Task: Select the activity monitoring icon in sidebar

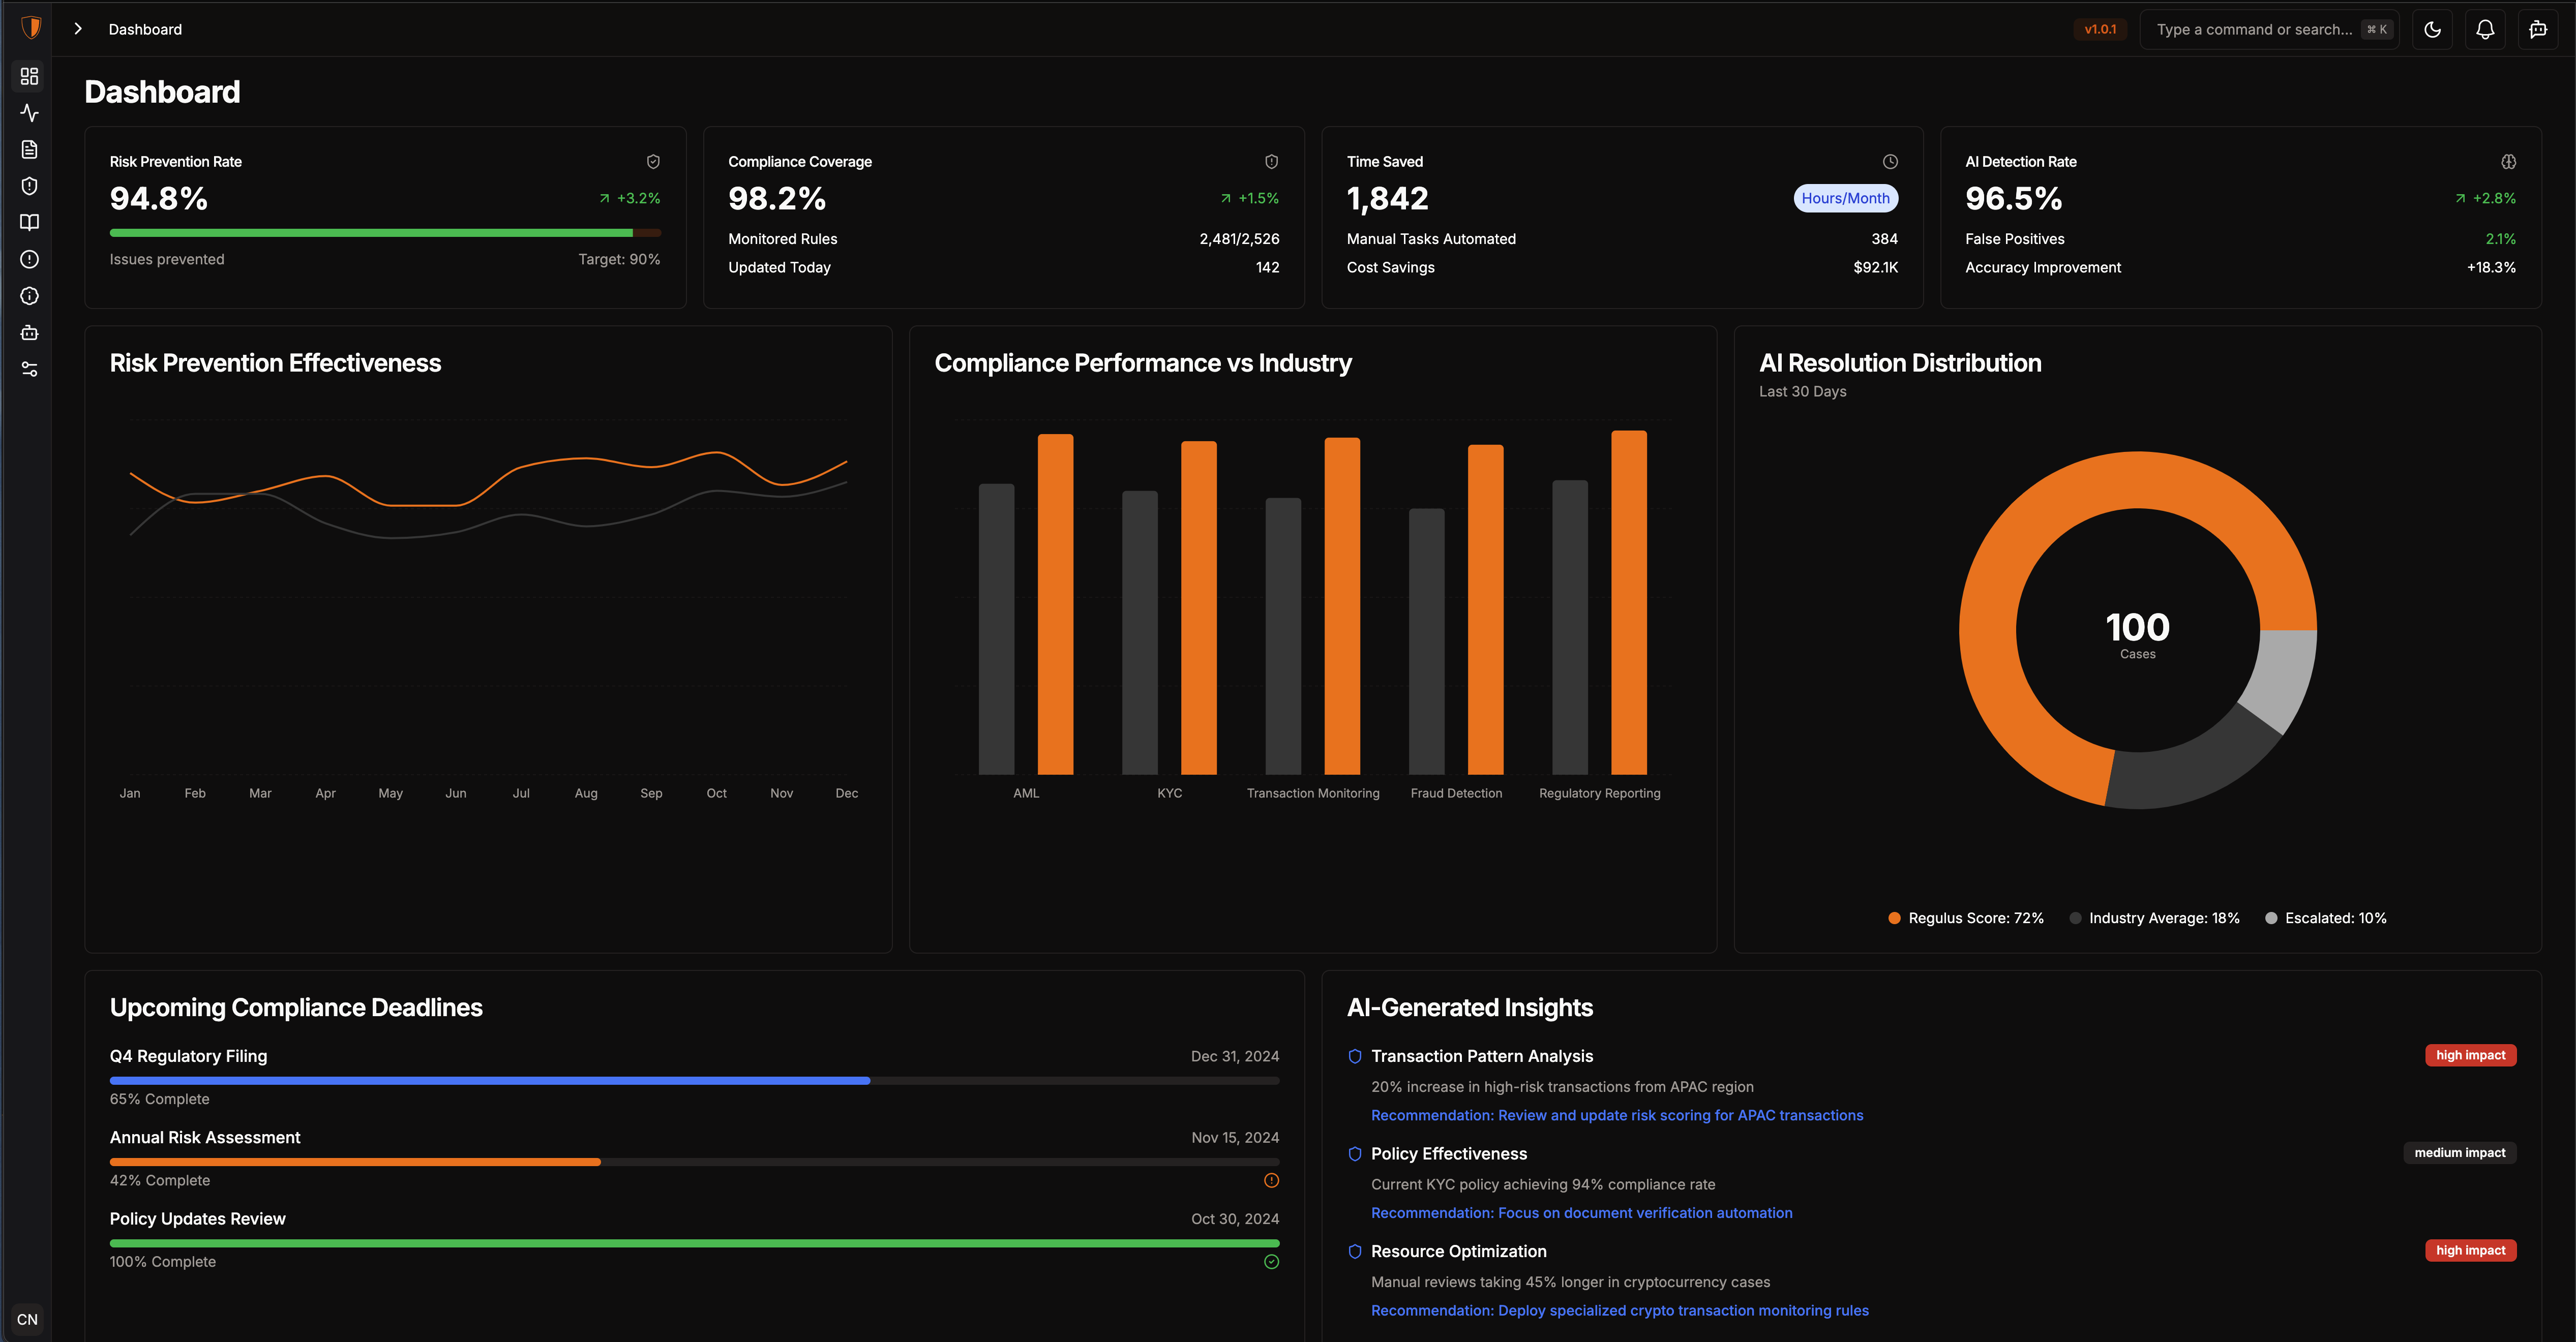Action: tap(29, 113)
